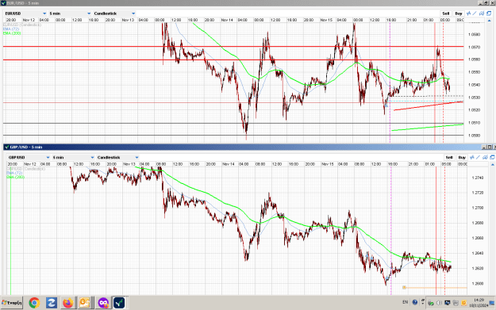Open Outlook from the taskbar
This screenshot has width=496, height=310.
pyautogui.click(x=84, y=303)
